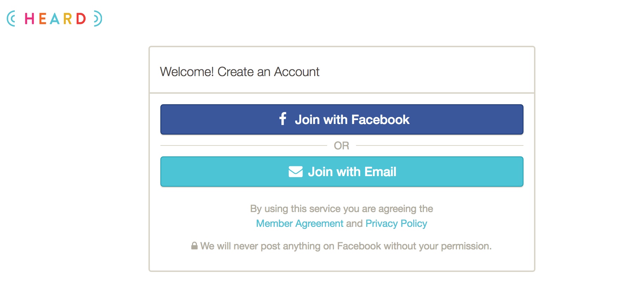This screenshot has height=298, width=629.
Task: Click the By using this service text
Action: point(342,209)
